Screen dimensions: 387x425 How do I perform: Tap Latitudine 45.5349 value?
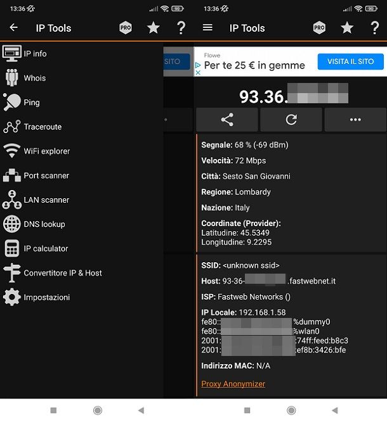tap(235, 233)
